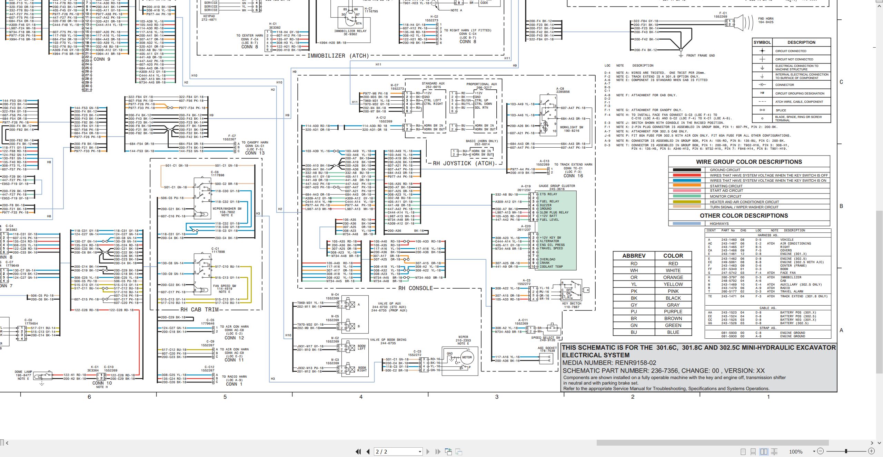Enable single page scrolling view

(x=753, y=451)
